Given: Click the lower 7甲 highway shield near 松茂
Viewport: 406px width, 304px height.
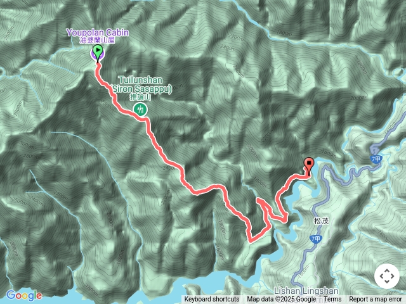Looking at the screenshot, I should pyautogui.click(x=316, y=239).
